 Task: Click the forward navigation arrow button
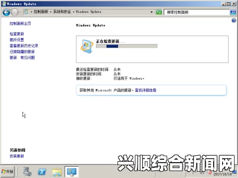click(15, 12)
